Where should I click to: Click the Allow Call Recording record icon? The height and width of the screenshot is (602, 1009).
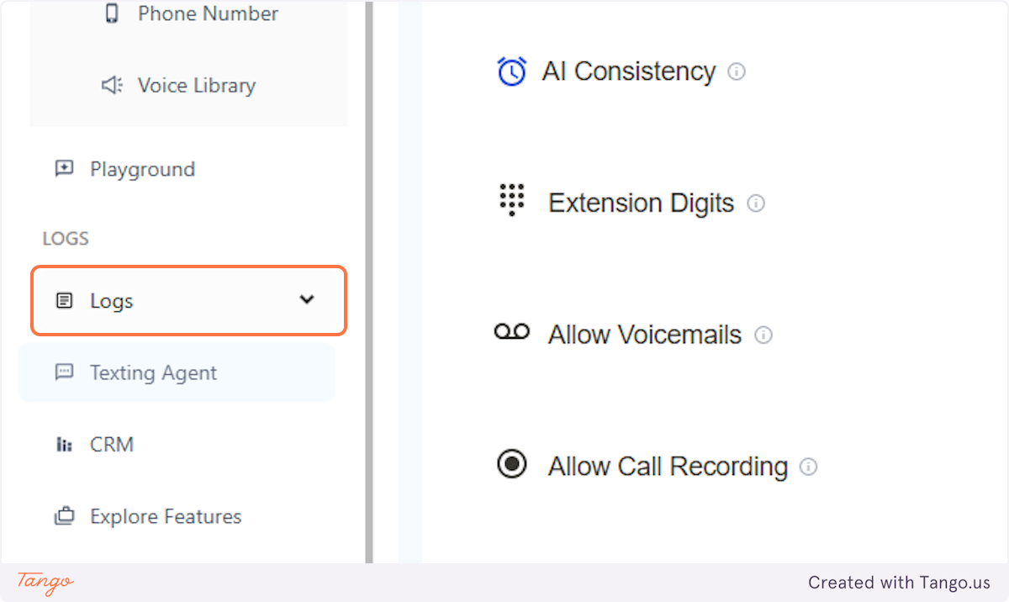(x=511, y=463)
